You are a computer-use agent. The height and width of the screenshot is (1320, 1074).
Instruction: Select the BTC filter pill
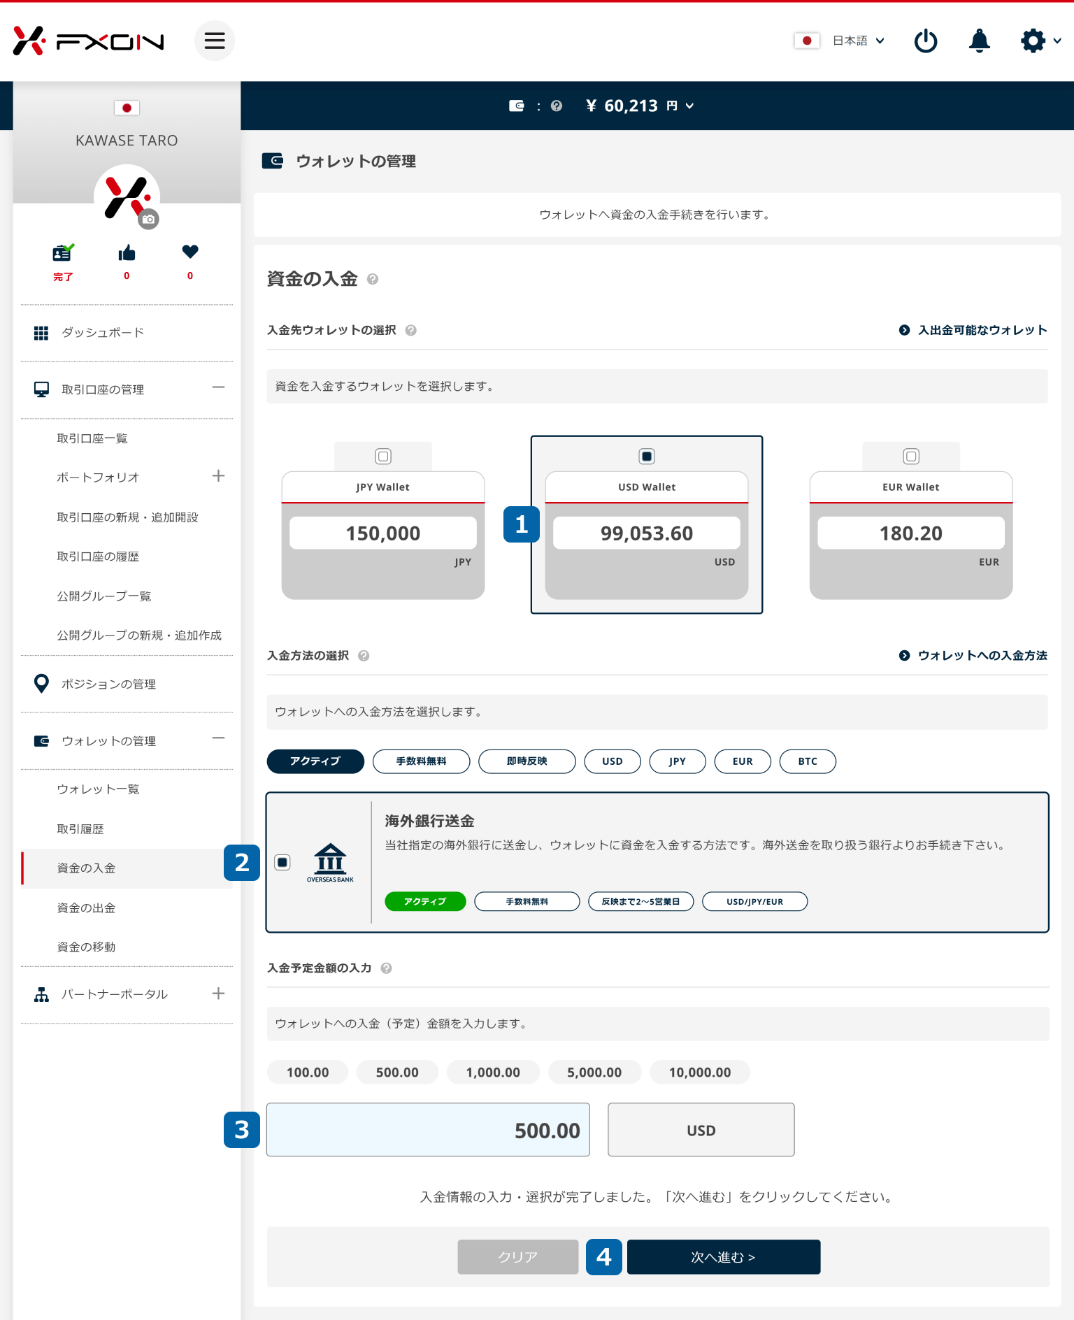(x=808, y=761)
